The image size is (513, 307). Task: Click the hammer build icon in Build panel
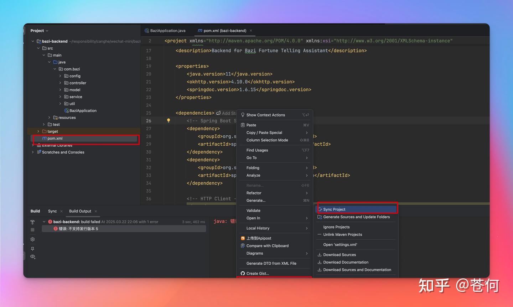32,222
